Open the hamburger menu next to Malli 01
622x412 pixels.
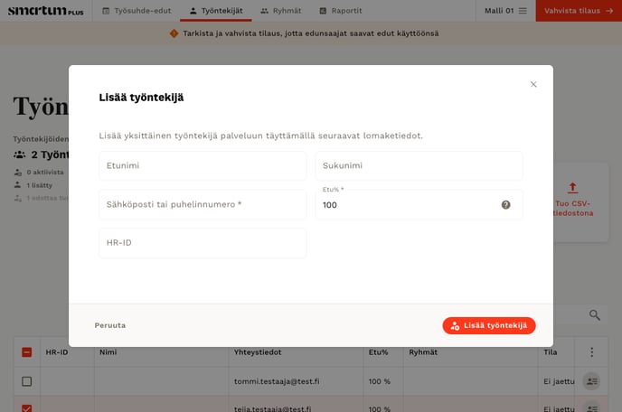tap(522, 11)
